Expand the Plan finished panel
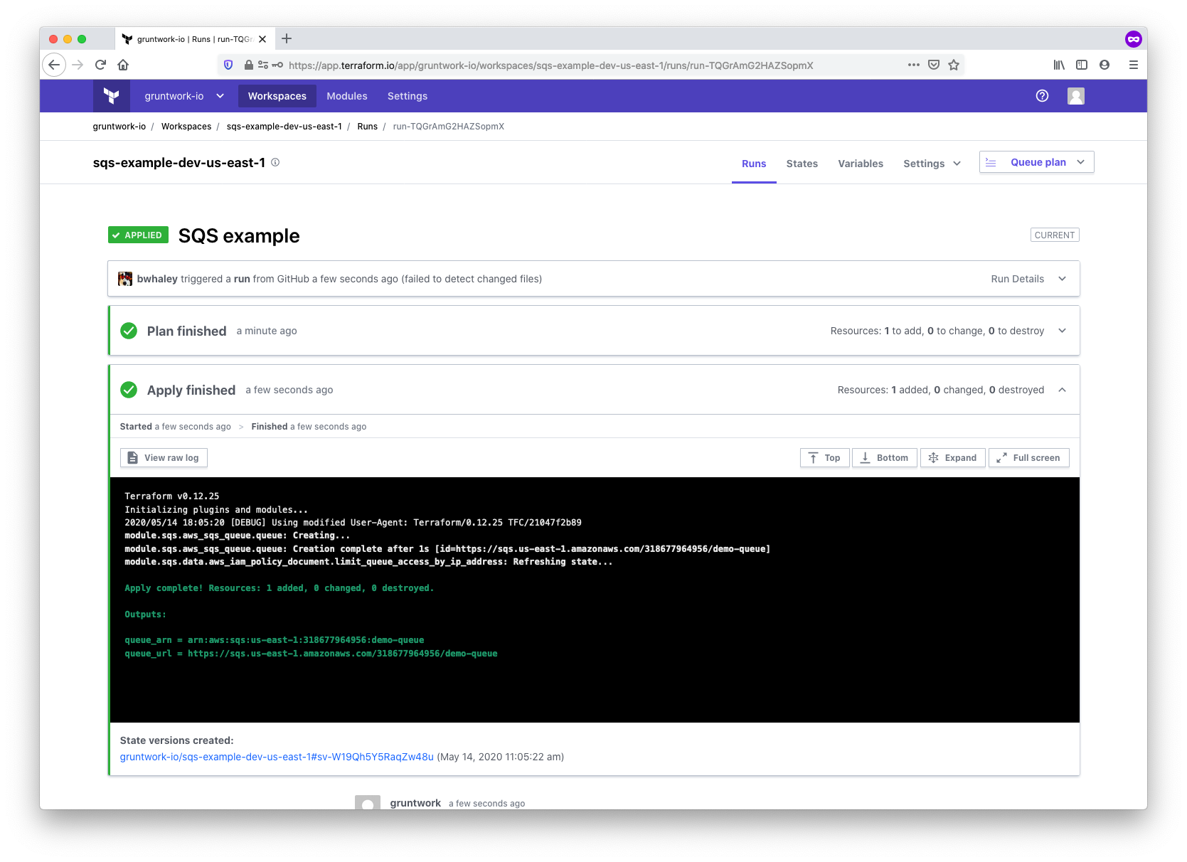This screenshot has width=1187, height=862. 1061,331
